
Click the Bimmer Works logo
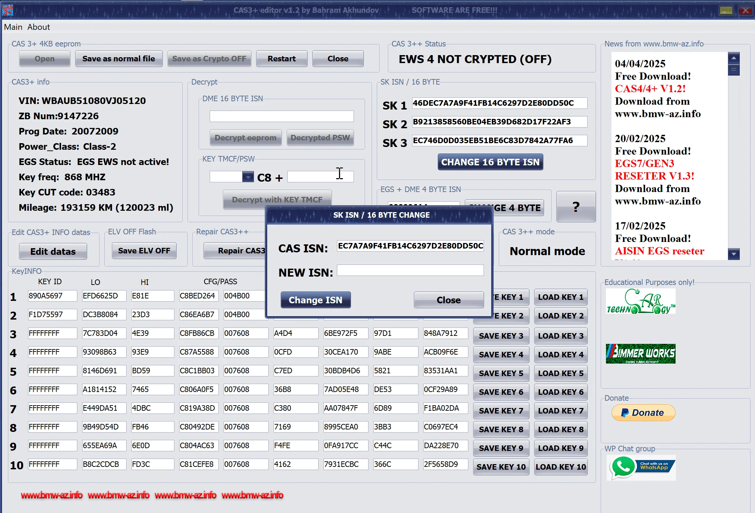[641, 354]
